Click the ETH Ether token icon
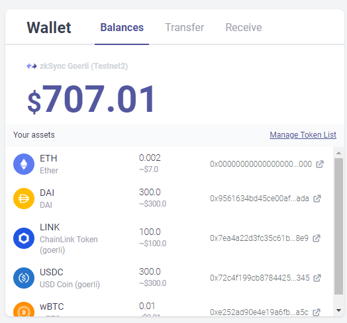This screenshot has height=323, width=347. pos(24,164)
